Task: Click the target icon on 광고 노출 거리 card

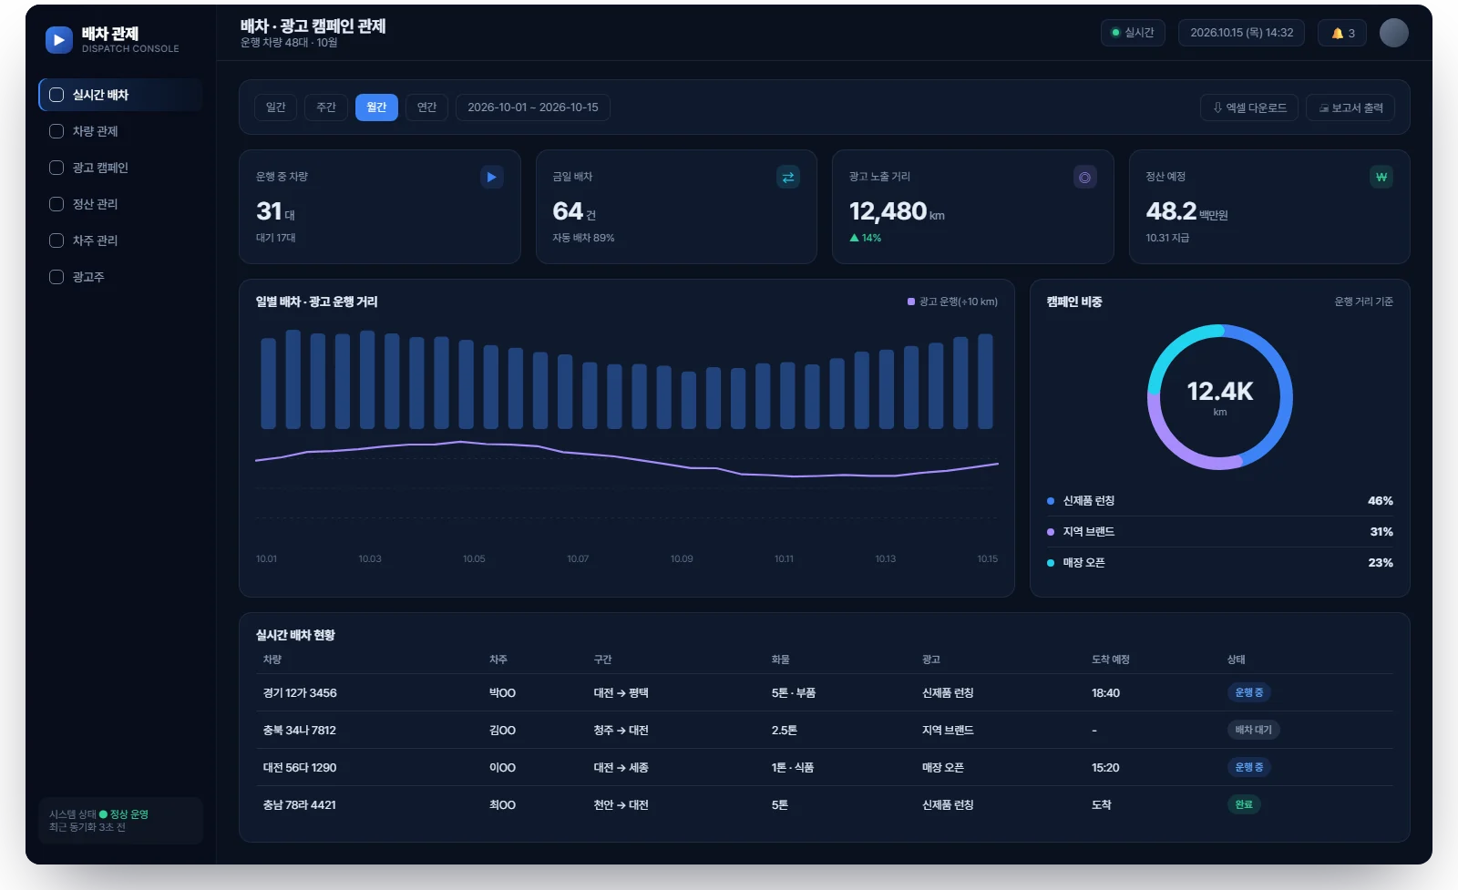Action: [1084, 177]
